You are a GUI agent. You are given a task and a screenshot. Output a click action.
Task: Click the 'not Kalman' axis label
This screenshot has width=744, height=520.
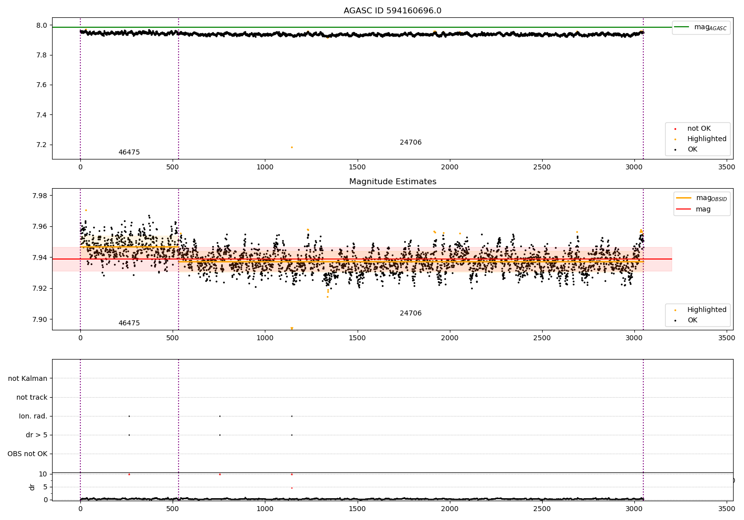pos(28,379)
